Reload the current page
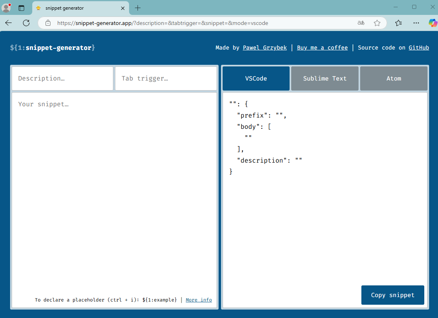 (26, 23)
